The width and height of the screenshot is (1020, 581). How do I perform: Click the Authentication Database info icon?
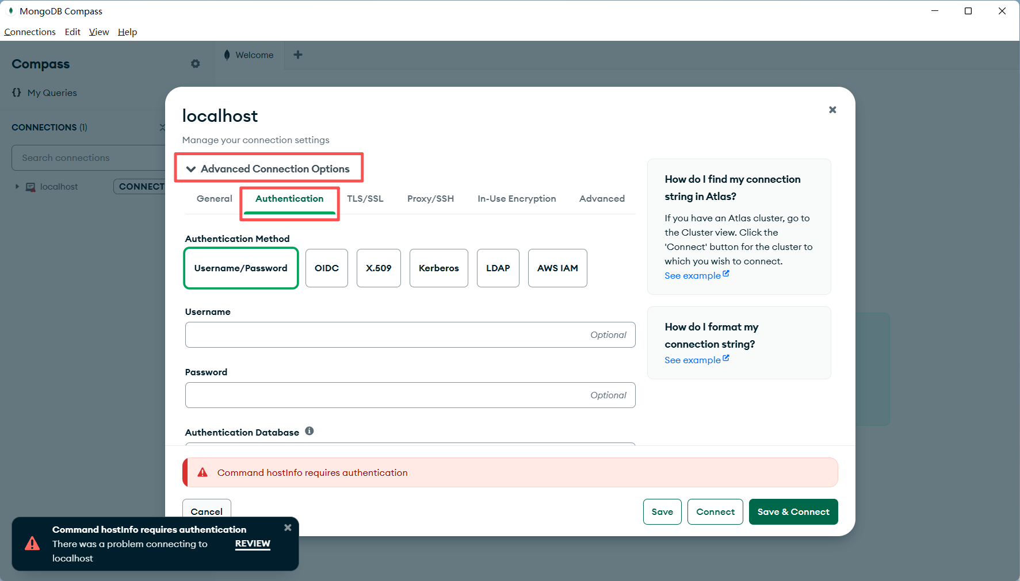[x=310, y=431]
